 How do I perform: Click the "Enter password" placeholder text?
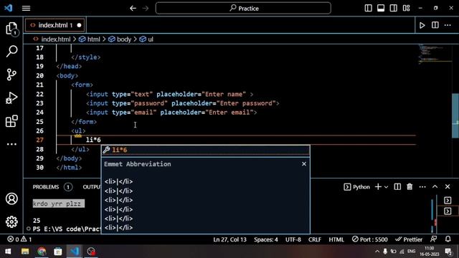click(247, 103)
